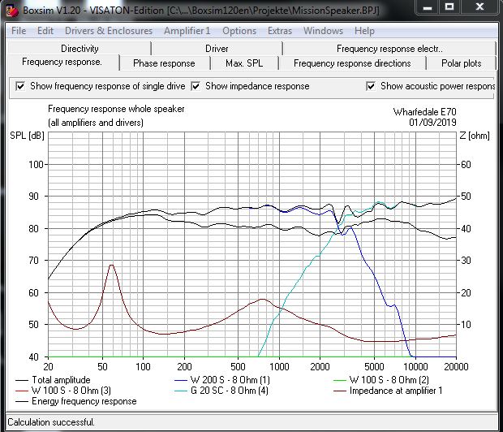Switch to the Phase response tab
Viewport: 503px width, 432px height.
pos(164,63)
